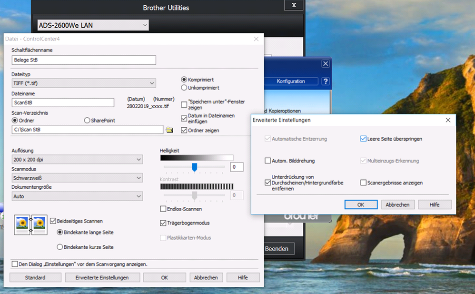This screenshot has height=294, width=475.
Task: Open the Konfiguration menu button
Action: point(291,81)
